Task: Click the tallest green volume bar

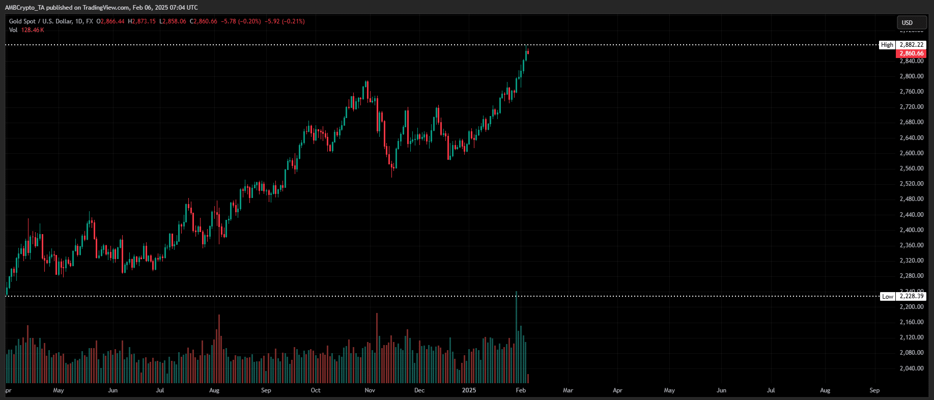Action: point(517,337)
